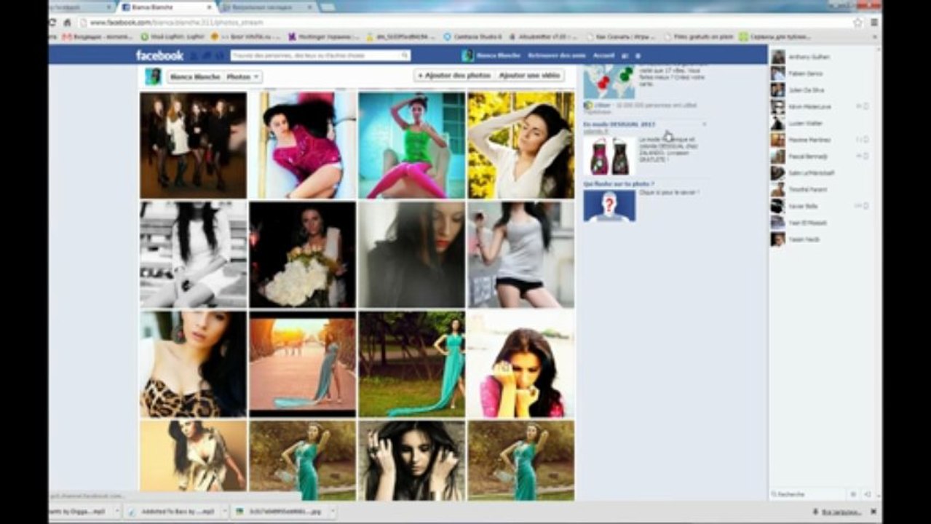Open chat with Timothé Parent
The image size is (931, 524).
point(824,189)
